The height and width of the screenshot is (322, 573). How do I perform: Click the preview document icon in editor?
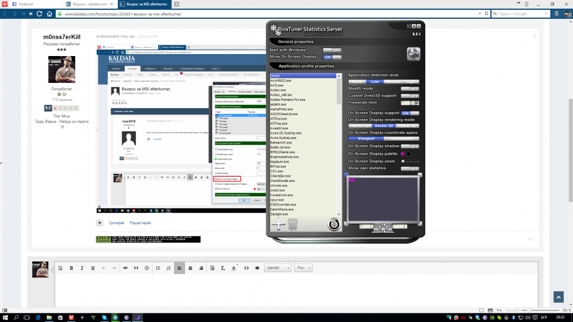(x=61, y=268)
